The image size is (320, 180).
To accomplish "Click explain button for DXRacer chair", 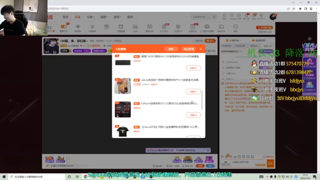I will (x=193, y=115).
